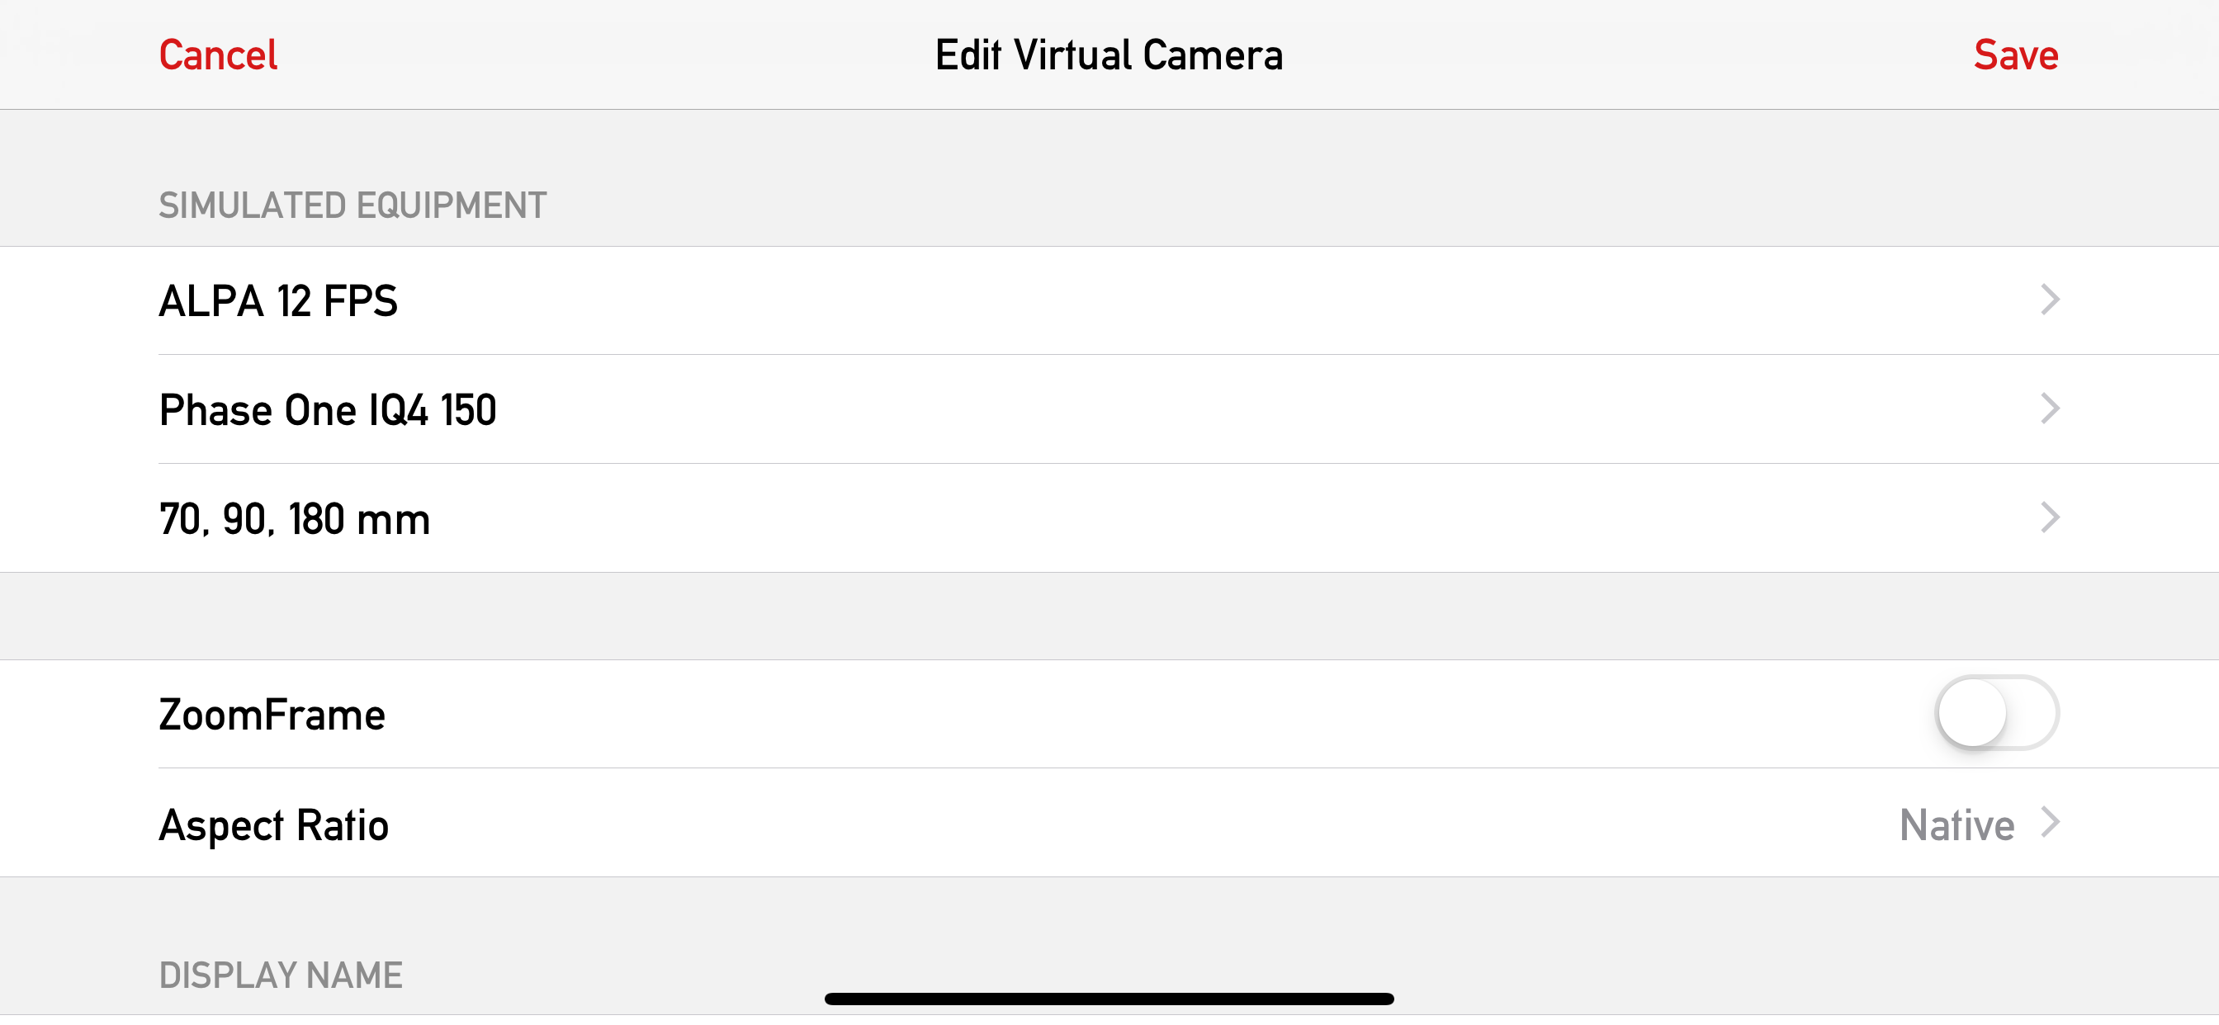Open the Aspect Ratio options
The image size is (2219, 1025).
pos(1109,824)
